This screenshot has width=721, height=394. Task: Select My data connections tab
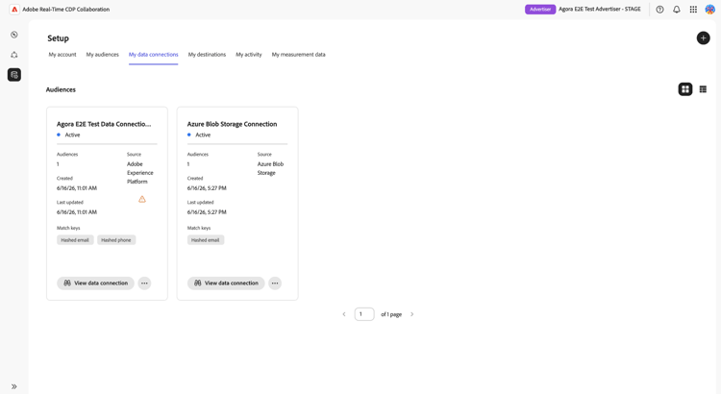click(153, 55)
